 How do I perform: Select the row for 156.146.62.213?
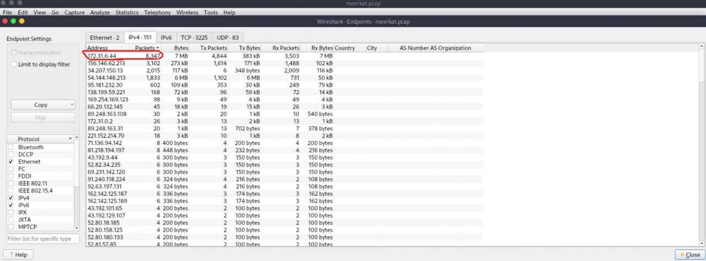(285, 63)
